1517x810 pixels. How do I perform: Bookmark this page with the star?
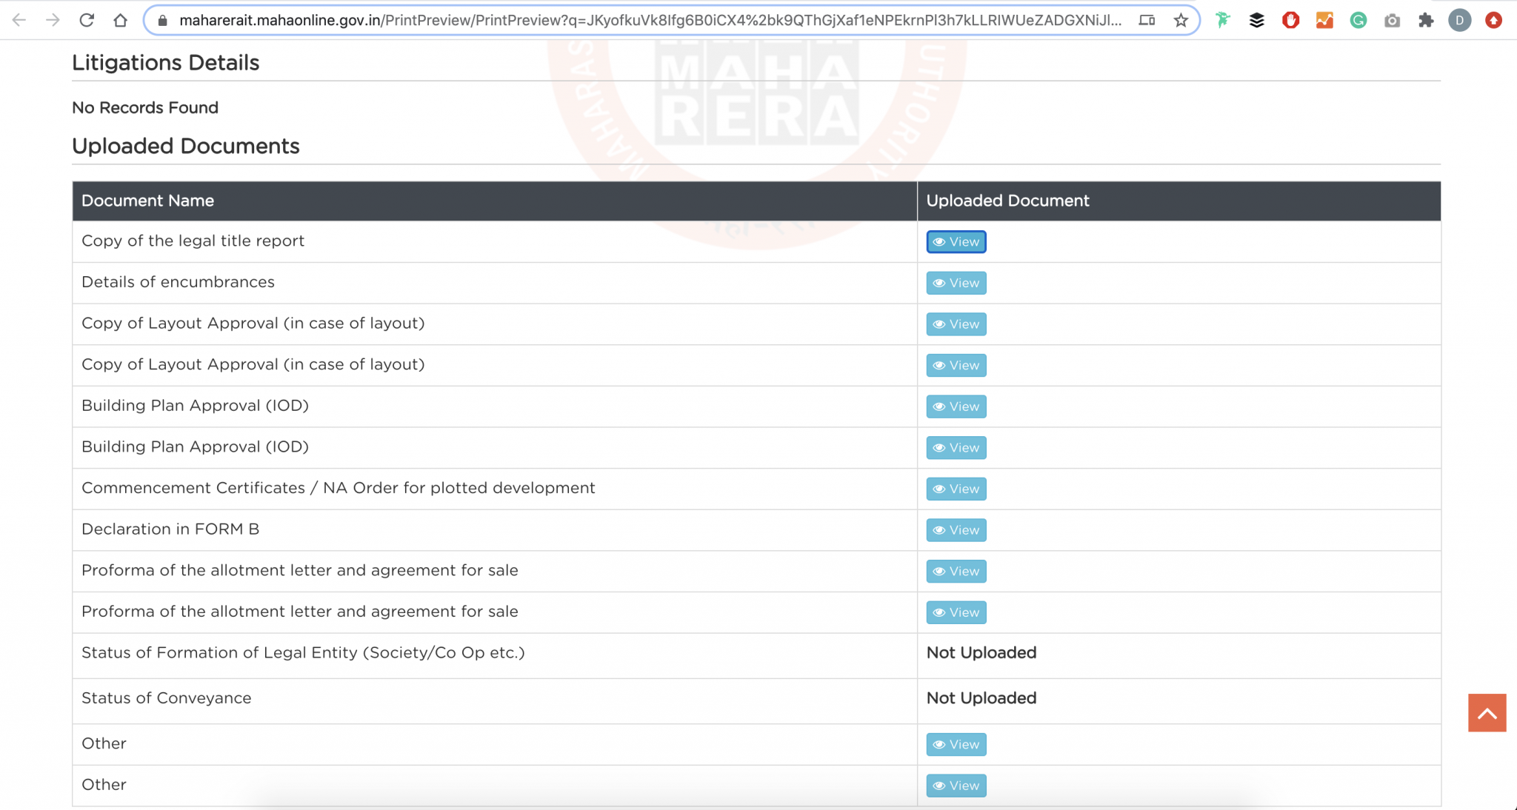[1181, 21]
